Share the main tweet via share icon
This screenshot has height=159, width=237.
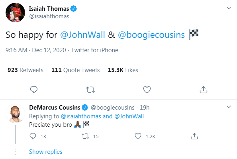click(x=203, y=90)
